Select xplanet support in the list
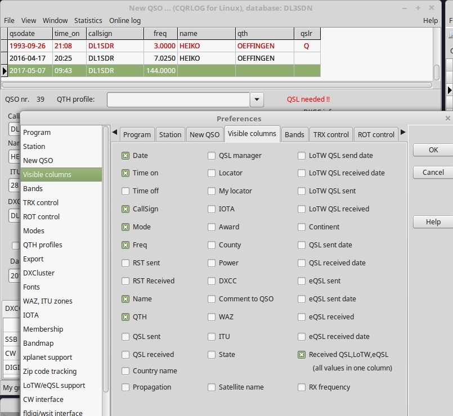Image resolution: width=453 pixels, height=416 pixels. (x=61, y=358)
